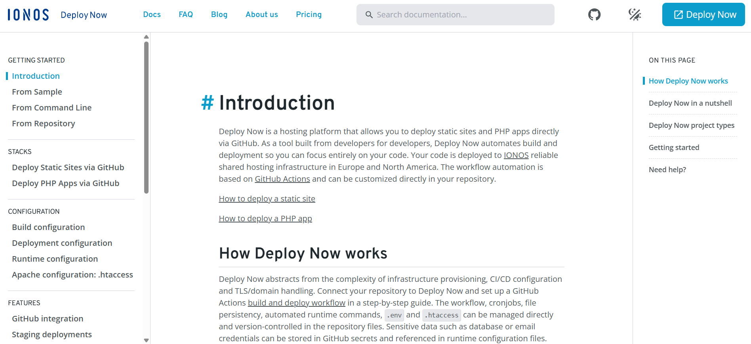Click the How Deploy Now works heading
This screenshot has height=344, width=751.
tap(303, 253)
